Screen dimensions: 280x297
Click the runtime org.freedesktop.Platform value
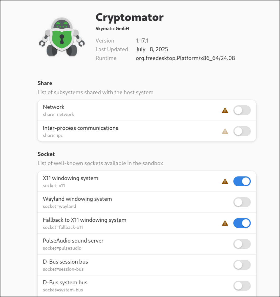tap(185, 58)
